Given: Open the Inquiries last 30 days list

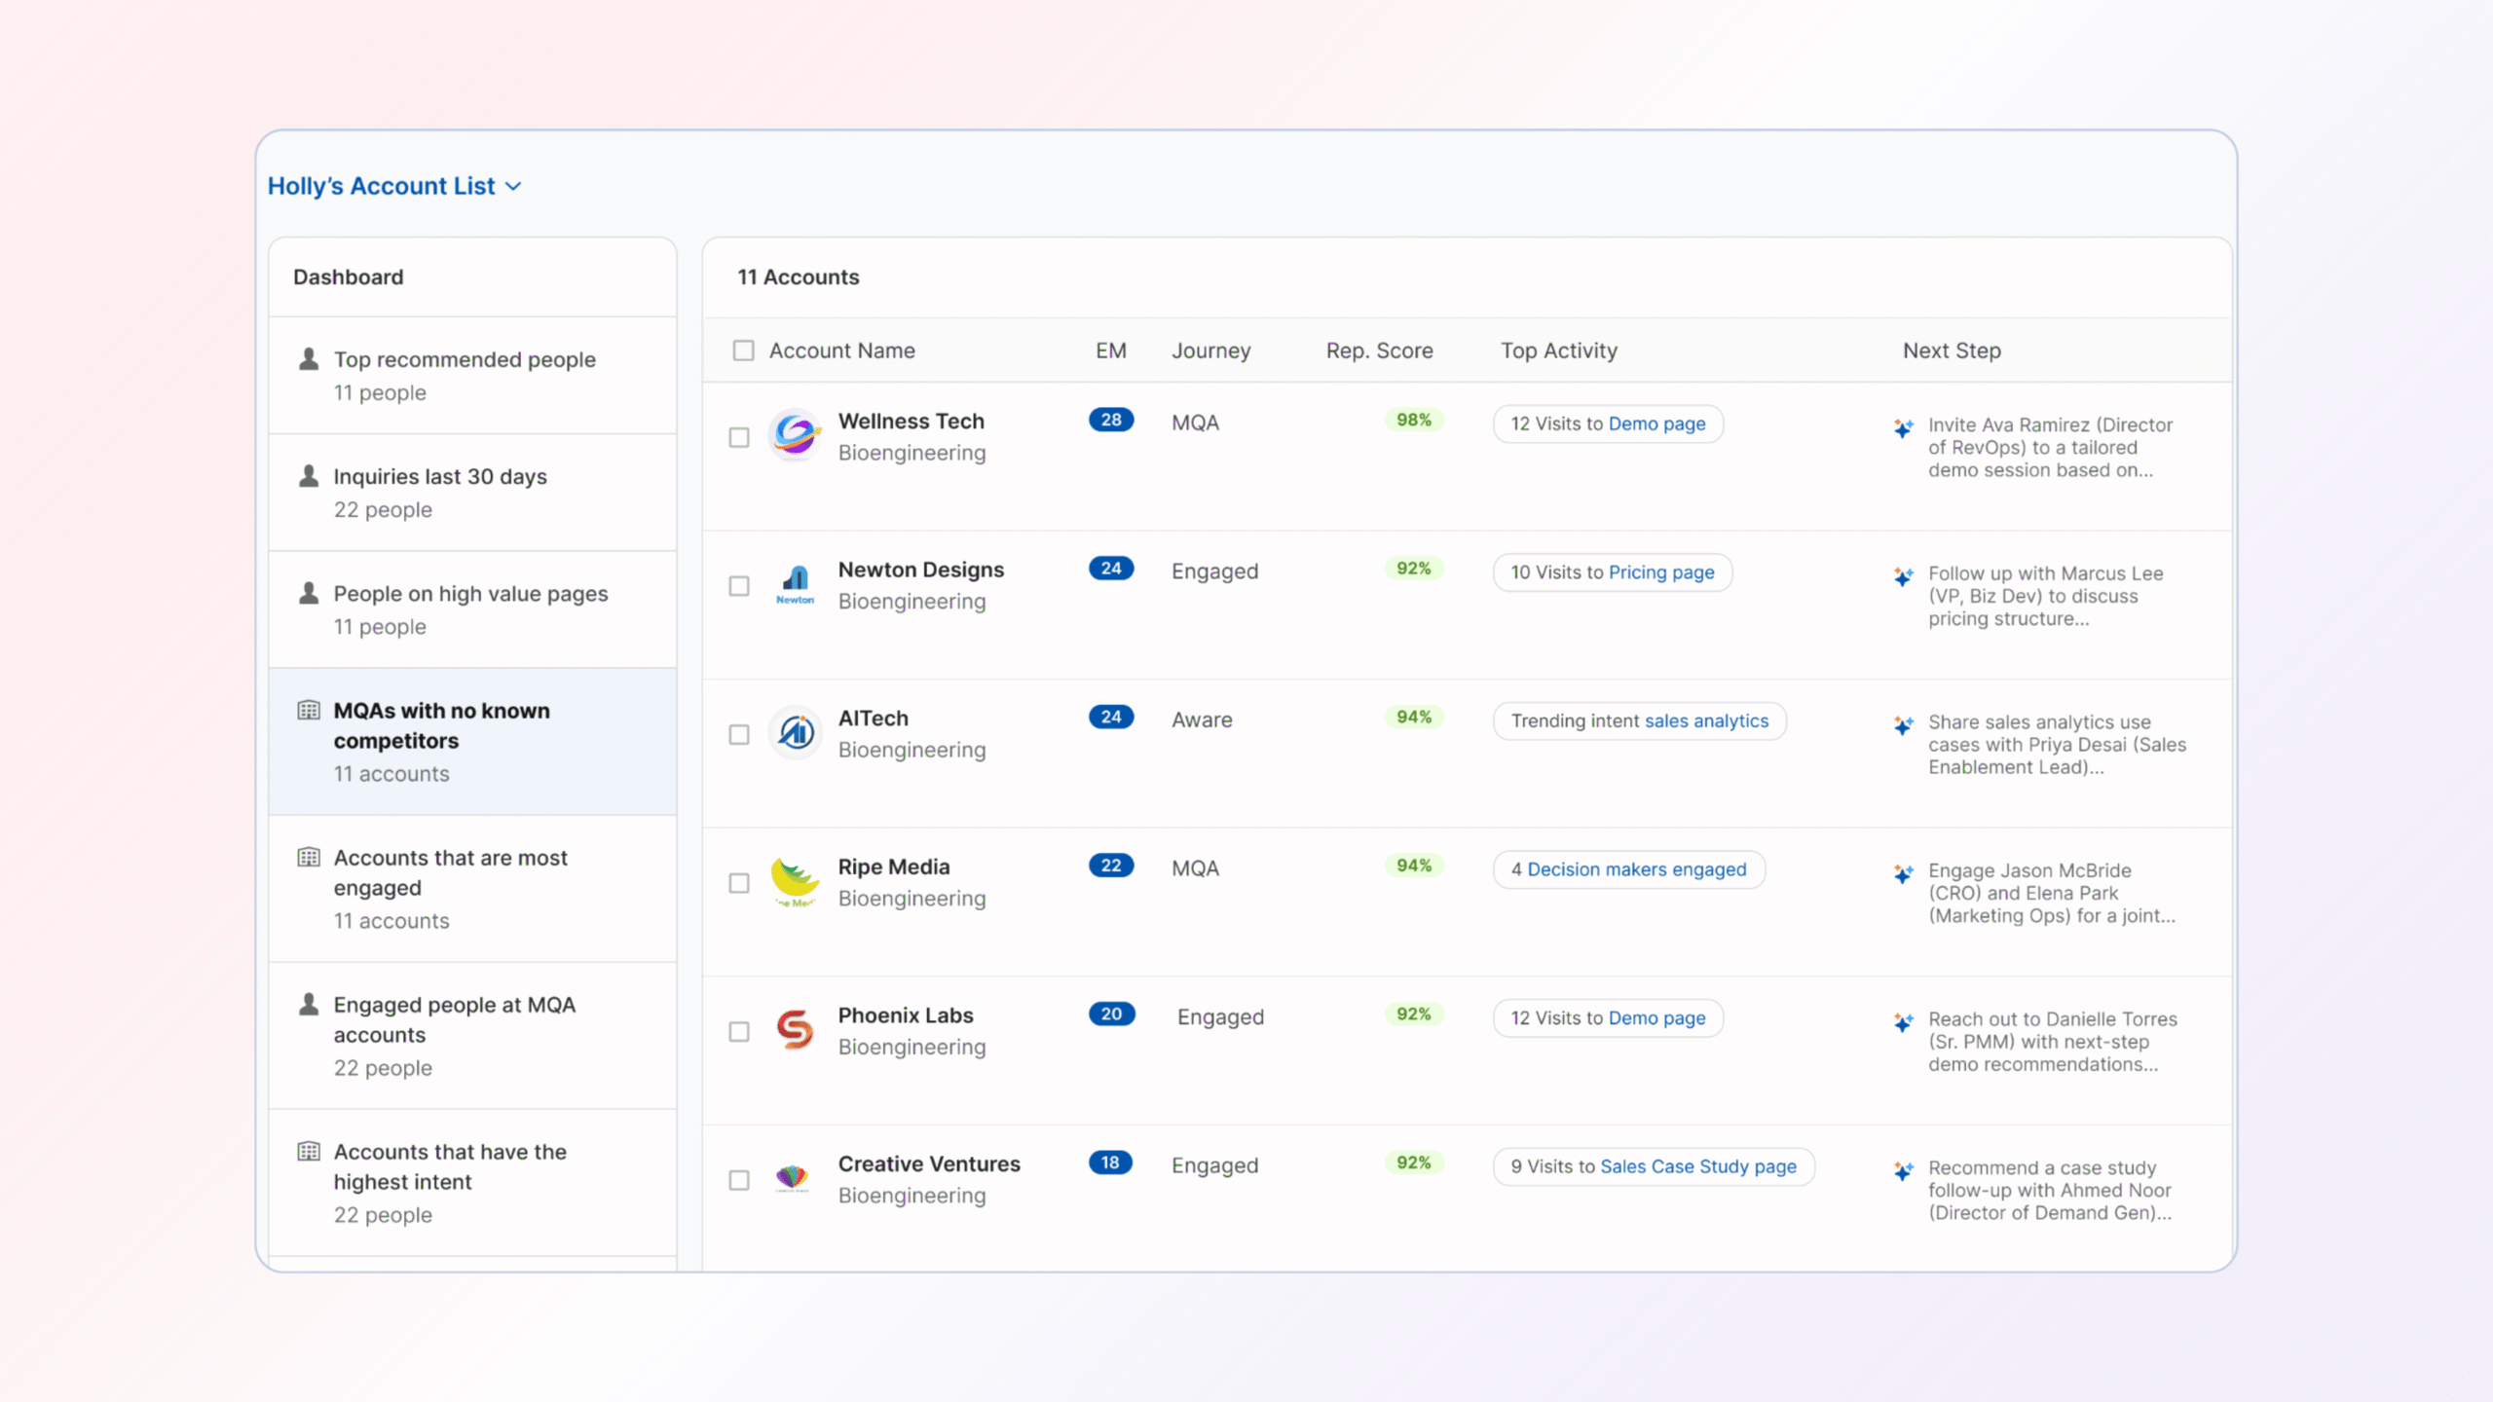Looking at the screenshot, I should 440,477.
